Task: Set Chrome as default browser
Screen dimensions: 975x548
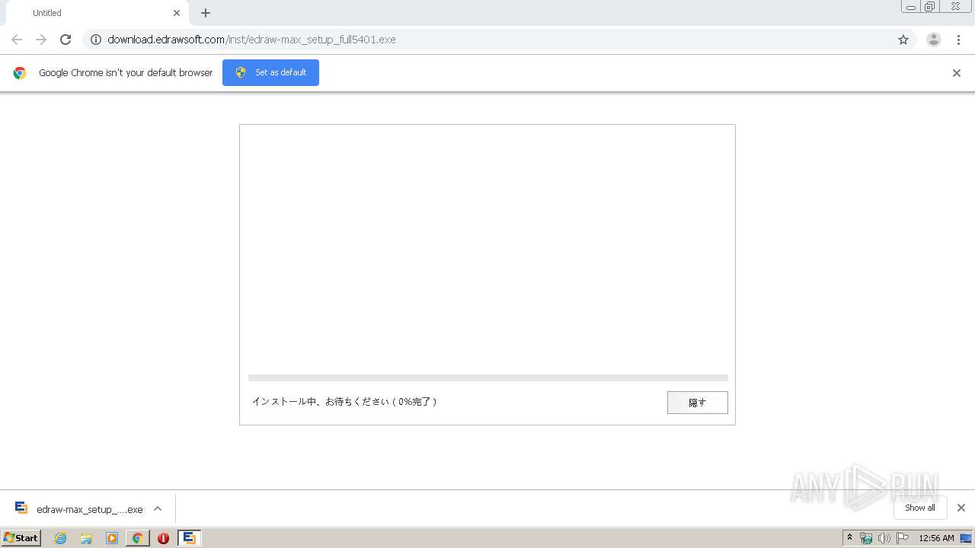Action: tap(270, 72)
